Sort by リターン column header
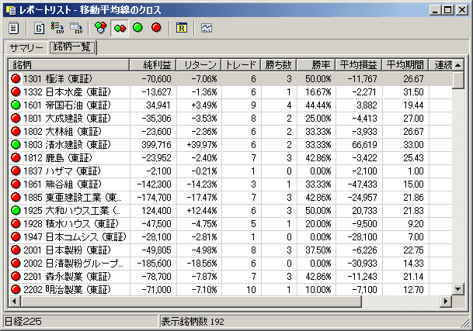 [199, 65]
